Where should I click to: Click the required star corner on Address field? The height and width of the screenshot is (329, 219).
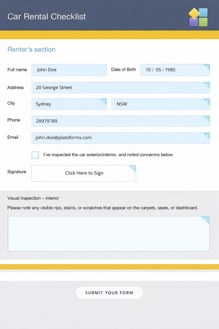[x=207, y=85]
